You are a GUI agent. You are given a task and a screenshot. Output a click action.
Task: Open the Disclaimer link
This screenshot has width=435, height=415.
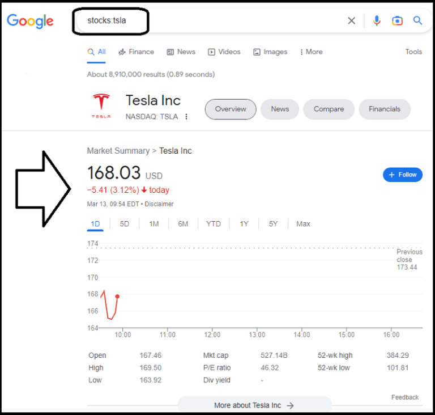coord(159,204)
